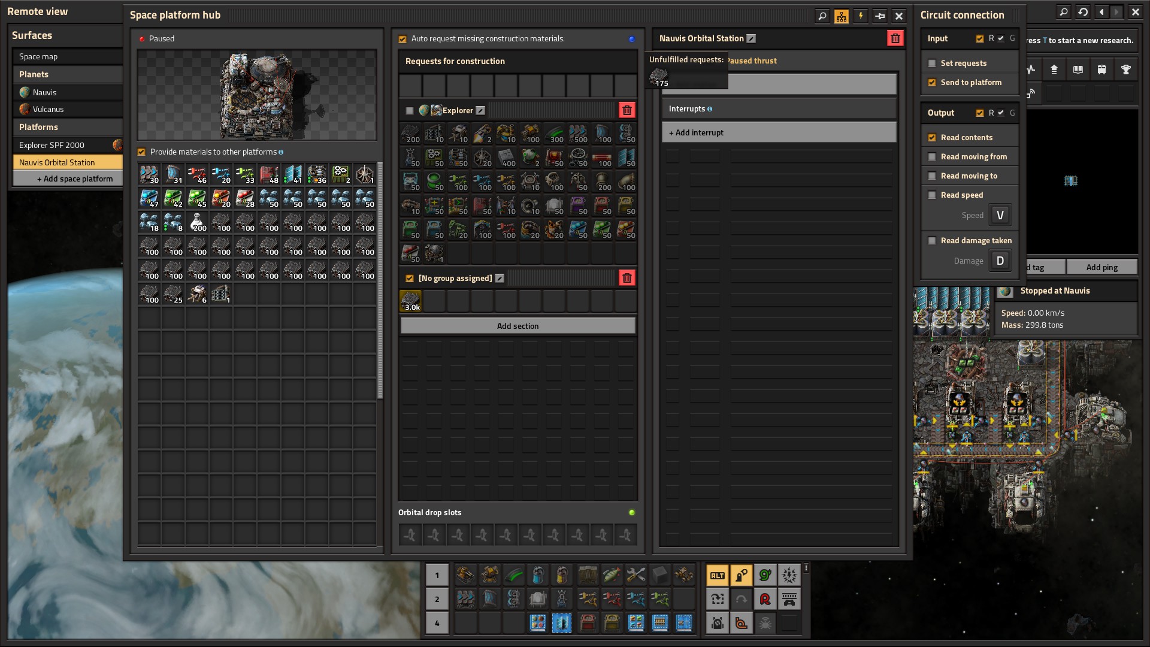This screenshot has width=1150, height=647.
Task: Uncheck the Read contents checkbox
Action: tap(932, 138)
